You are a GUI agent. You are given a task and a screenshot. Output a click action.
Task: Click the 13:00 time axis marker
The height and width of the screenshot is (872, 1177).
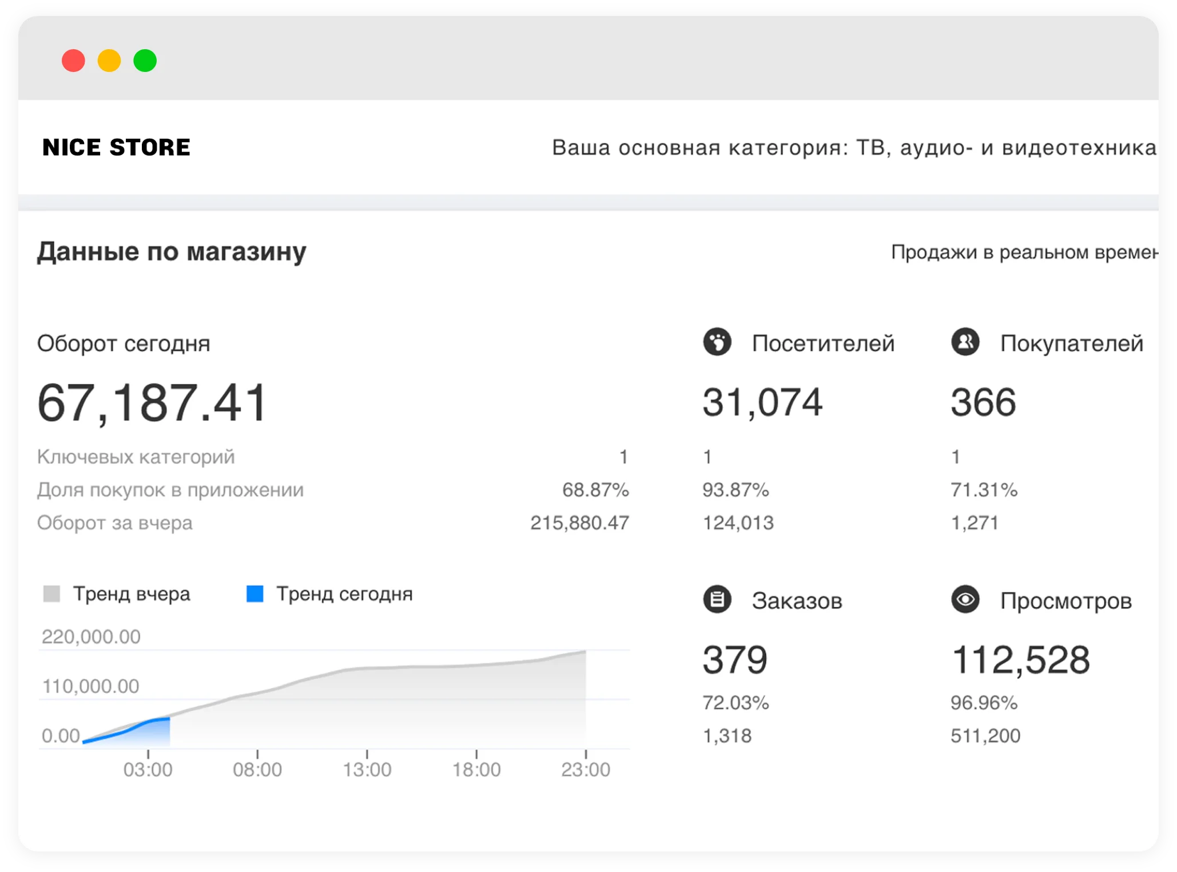click(x=367, y=769)
